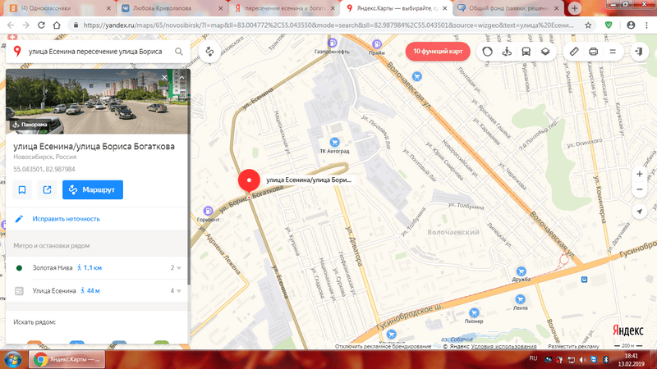This screenshot has width=657, height=369.
Task: Click the Дружба shop marker
Action: 521,271
